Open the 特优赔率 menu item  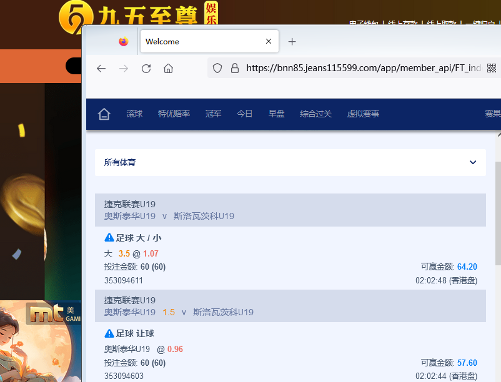tap(174, 114)
